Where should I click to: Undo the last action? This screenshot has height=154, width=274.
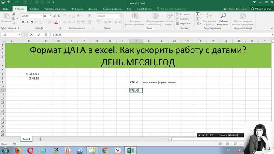tap(9, 2)
